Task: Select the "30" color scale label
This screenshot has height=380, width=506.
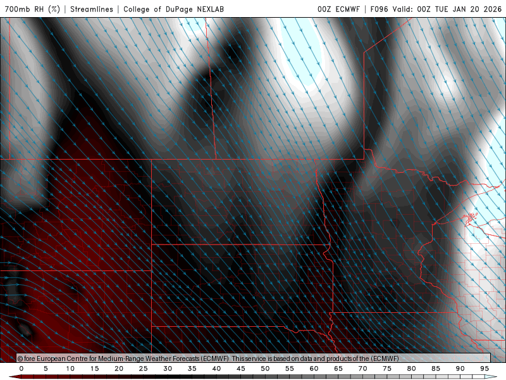Action: point(168,369)
